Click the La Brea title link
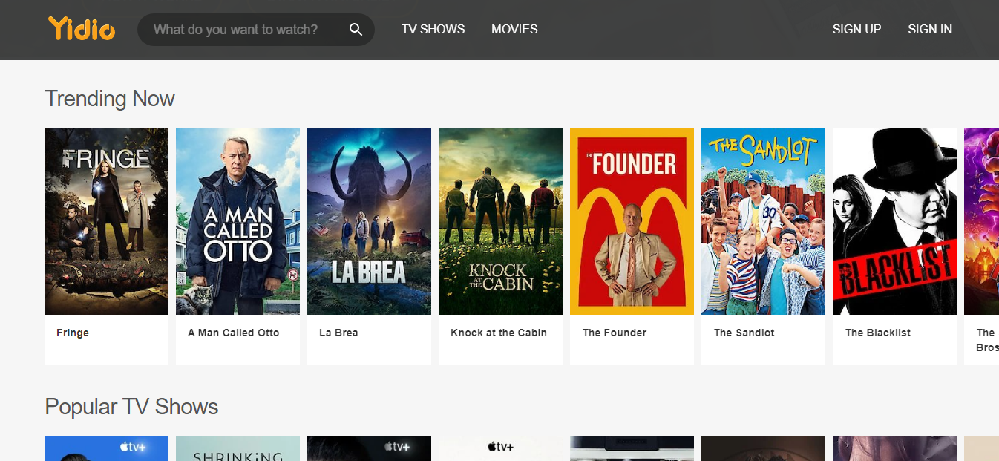The image size is (999, 461). coord(338,333)
